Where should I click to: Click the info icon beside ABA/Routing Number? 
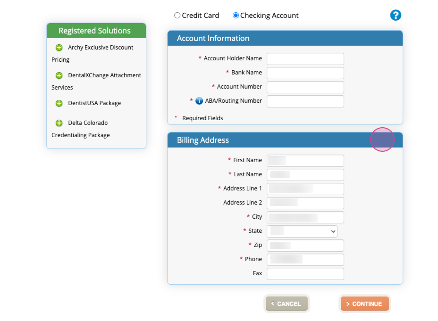[x=199, y=101]
